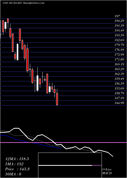This screenshot has width=127, height=178.
Task: Click the 50MA : 0 readout
Action: (13, 174)
